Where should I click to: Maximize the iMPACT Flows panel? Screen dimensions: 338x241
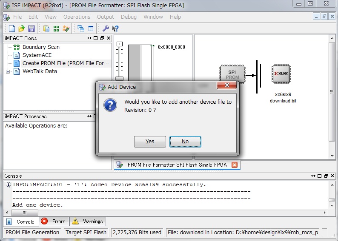96,38
